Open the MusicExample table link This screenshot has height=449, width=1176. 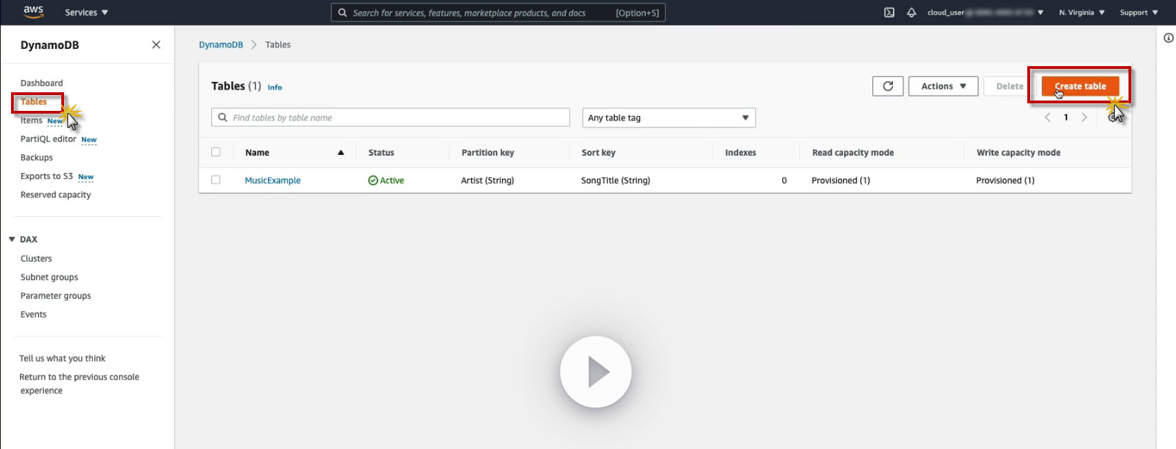tap(273, 180)
